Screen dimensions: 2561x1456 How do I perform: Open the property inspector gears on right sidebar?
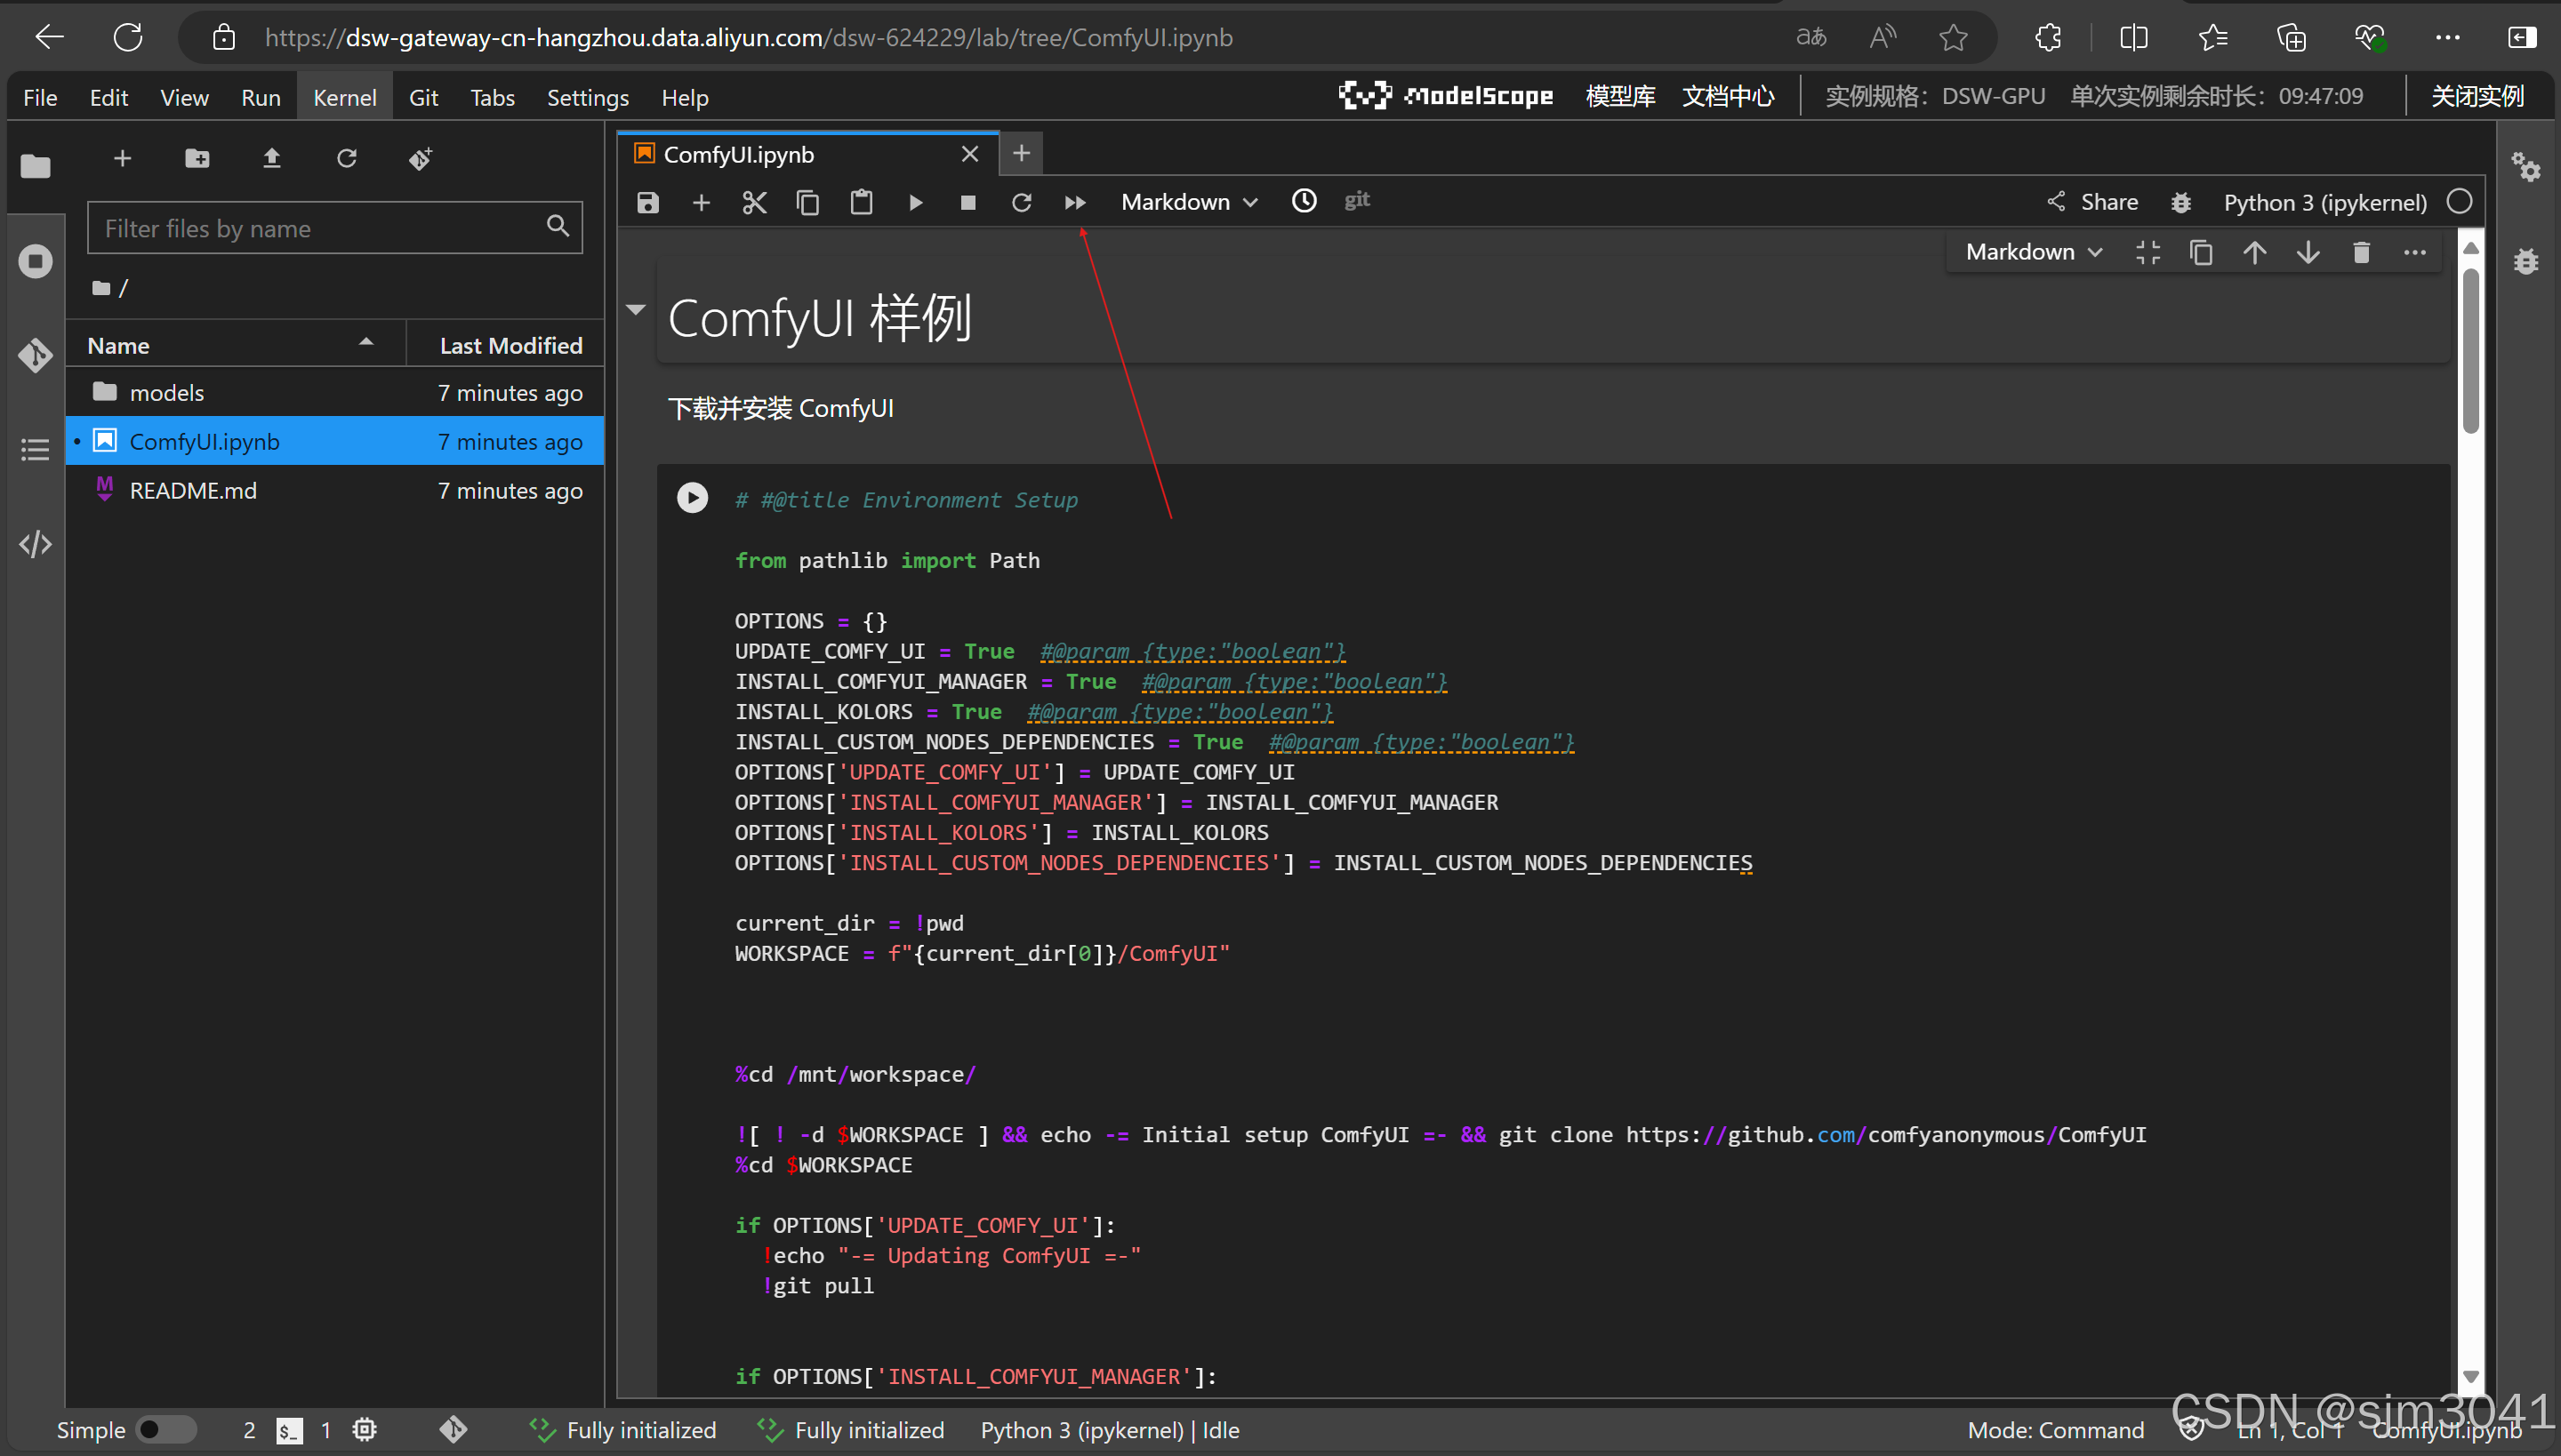click(x=2525, y=166)
